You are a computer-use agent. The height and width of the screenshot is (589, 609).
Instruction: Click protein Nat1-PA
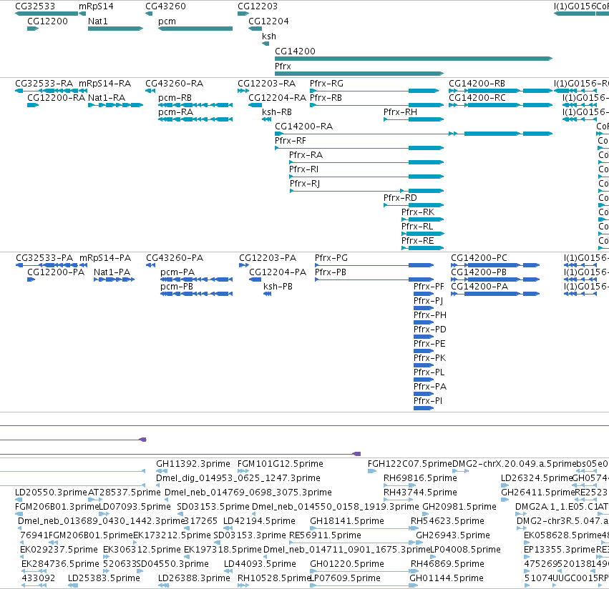click(115, 279)
